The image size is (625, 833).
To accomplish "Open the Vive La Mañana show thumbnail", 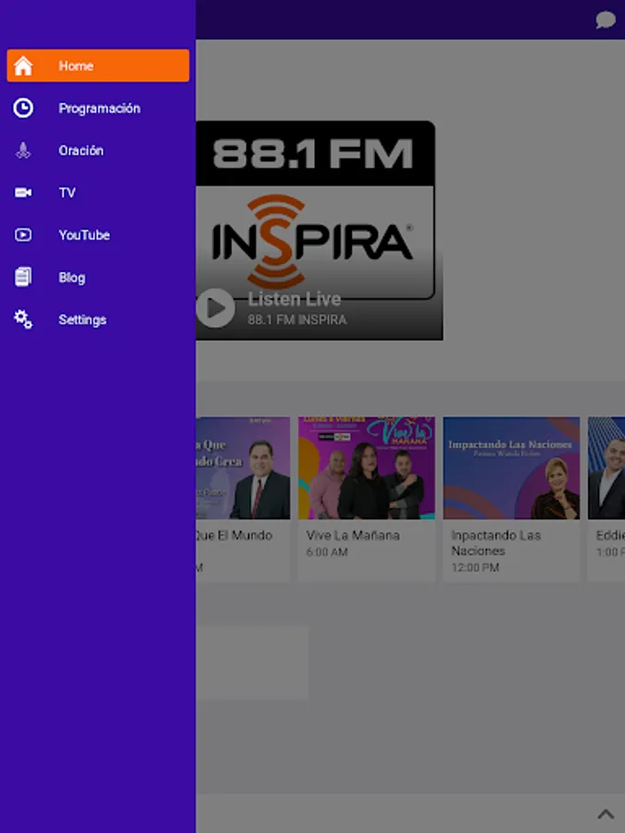I will [367, 467].
